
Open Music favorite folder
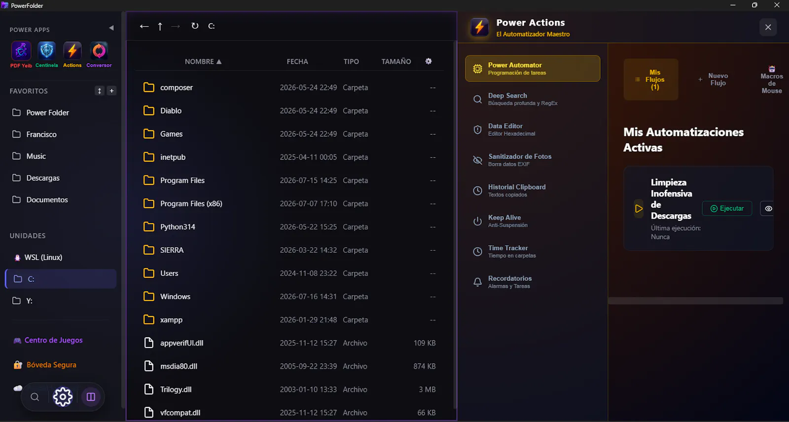pyautogui.click(x=61, y=156)
